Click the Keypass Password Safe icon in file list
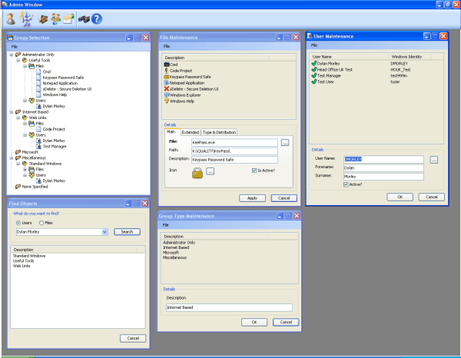Screen dimensions: 461x358 click(167, 77)
